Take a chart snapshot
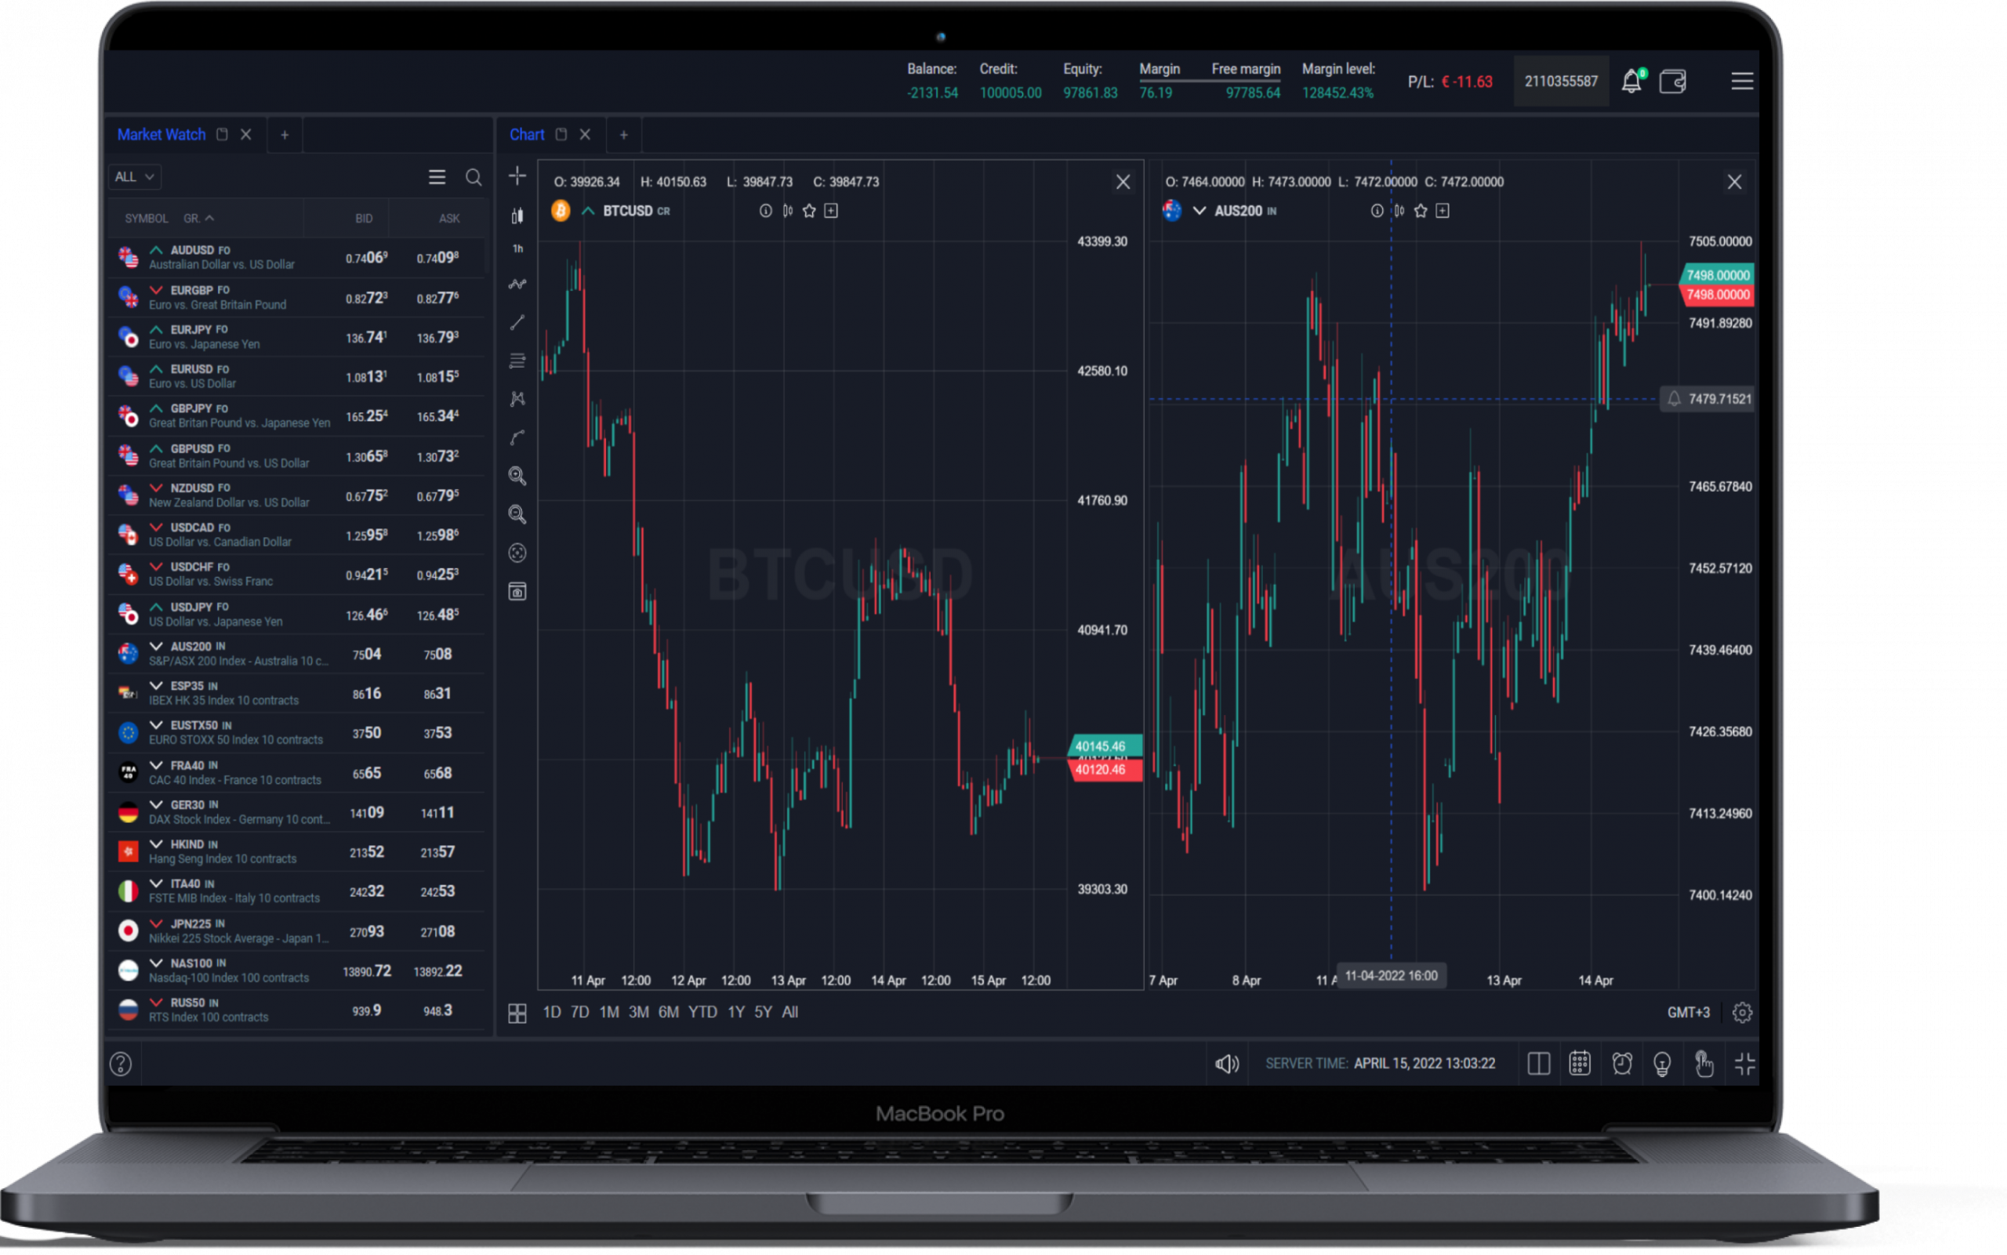 pyautogui.click(x=517, y=592)
